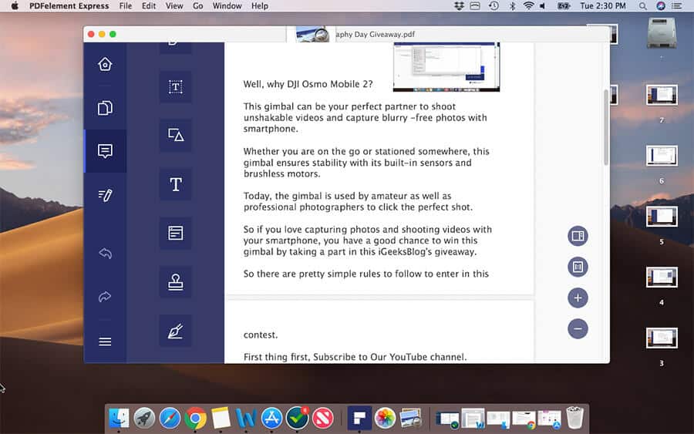Click the Time Machine menu bar icon
The height and width of the screenshot is (434, 694).
(494, 5)
